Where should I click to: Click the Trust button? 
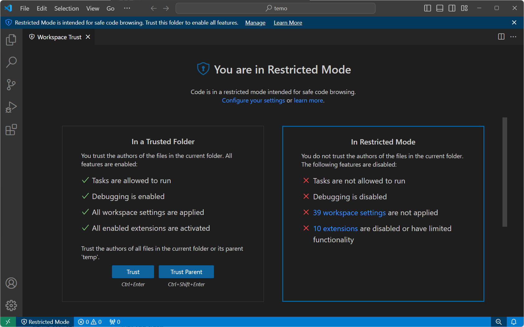(x=133, y=272)
